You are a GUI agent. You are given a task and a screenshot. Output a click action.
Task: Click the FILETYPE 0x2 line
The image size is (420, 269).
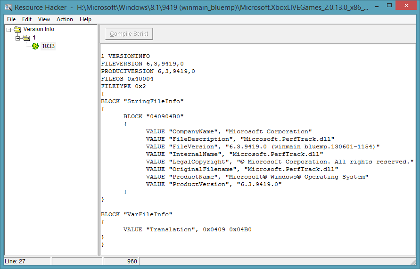pyautogui.click(x=123, y=86)
